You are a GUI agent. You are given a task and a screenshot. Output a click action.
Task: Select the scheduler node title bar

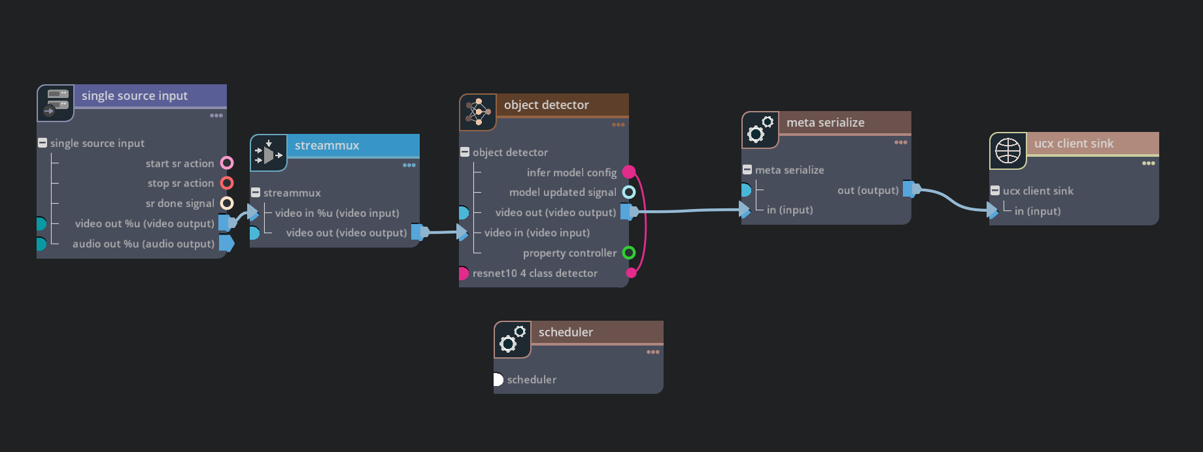[598, 332]
